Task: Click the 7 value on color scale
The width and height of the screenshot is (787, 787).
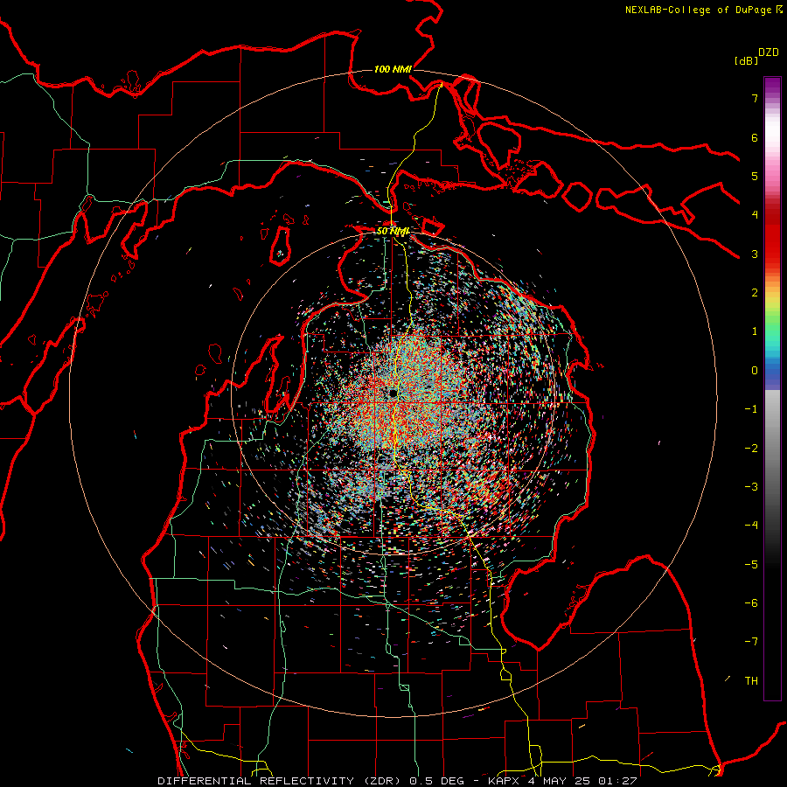Action: pos(755,98)
